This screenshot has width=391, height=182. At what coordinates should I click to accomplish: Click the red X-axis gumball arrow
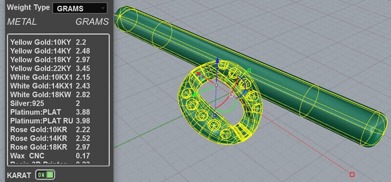coord(198,74)
